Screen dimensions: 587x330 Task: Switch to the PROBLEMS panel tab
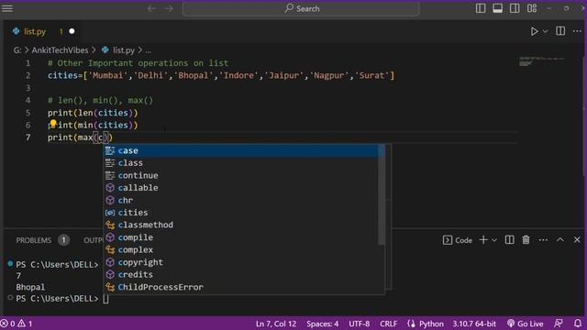pyautogui.click(x=34, y=240)
